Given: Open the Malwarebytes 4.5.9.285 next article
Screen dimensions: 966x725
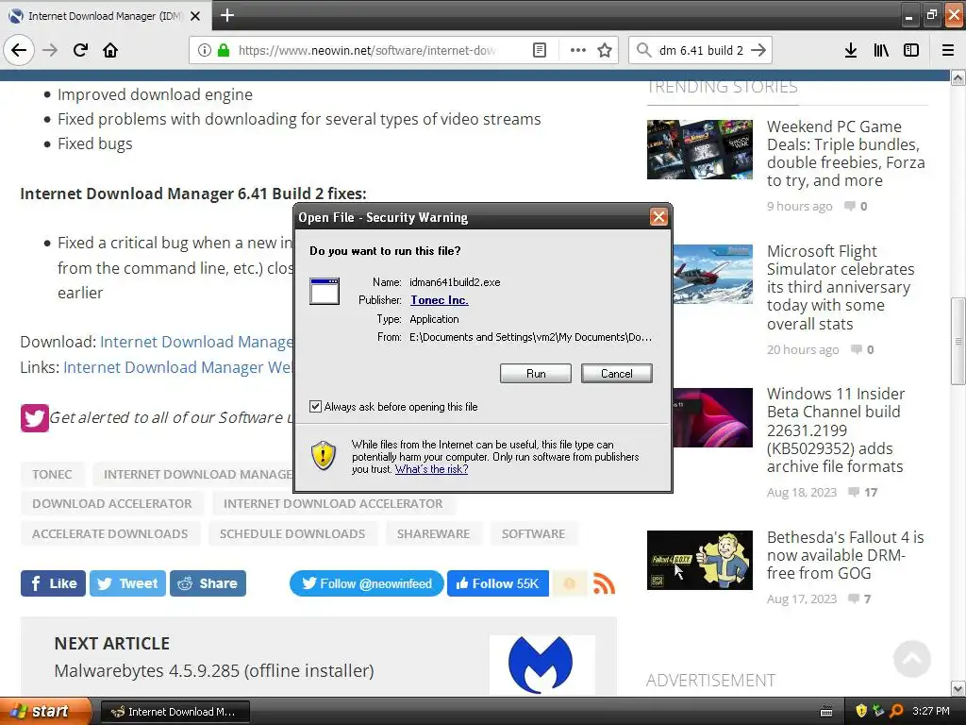Looking at the screenshot, I should [x=214, y=671].
